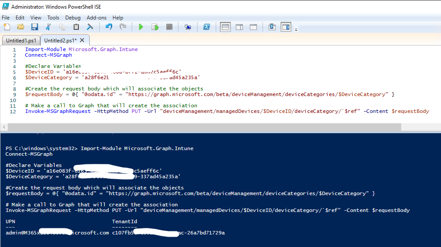Show script pane maximized
Image resolution: width=441 pixels, height=247 pixels.
[253, 27]
